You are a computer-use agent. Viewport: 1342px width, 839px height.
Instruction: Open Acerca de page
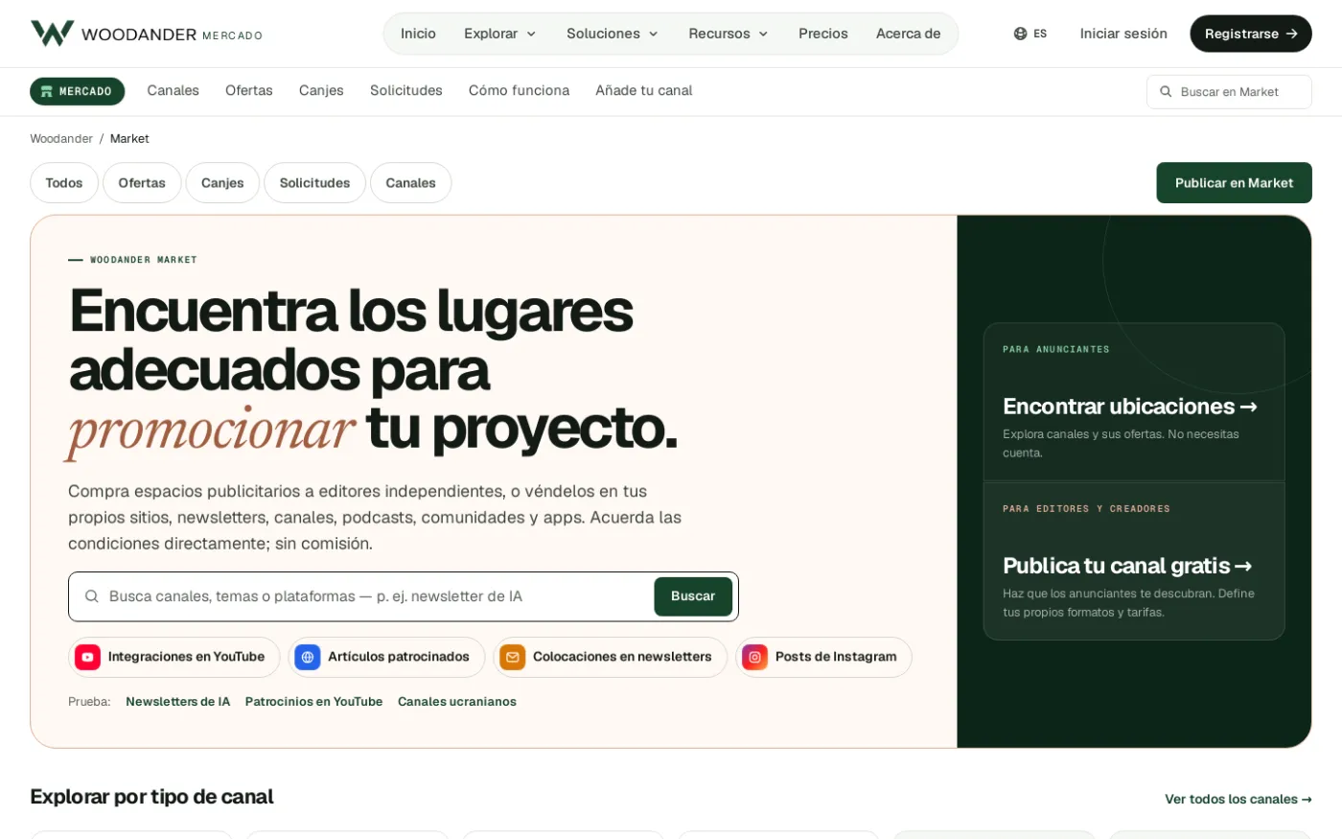coord(908,34)
